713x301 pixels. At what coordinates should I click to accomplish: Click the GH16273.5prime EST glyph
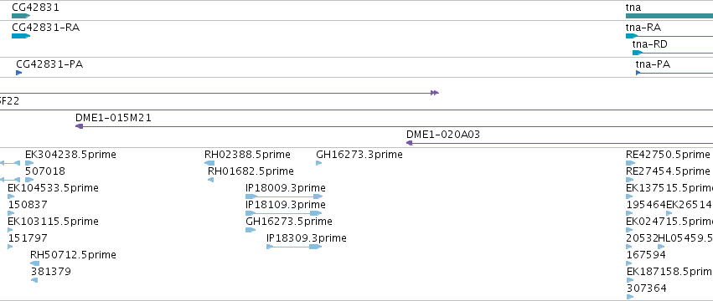point(251,230)
